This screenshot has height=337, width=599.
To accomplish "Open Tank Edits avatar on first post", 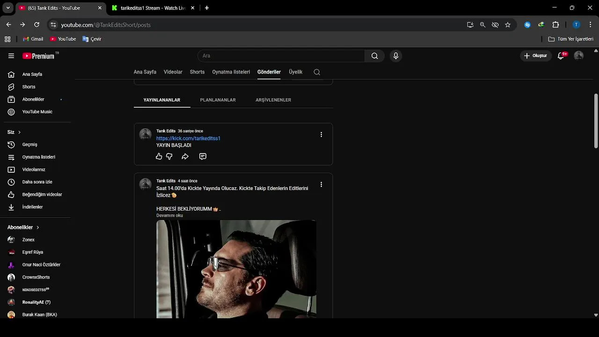I will click(x=145, y=134).
